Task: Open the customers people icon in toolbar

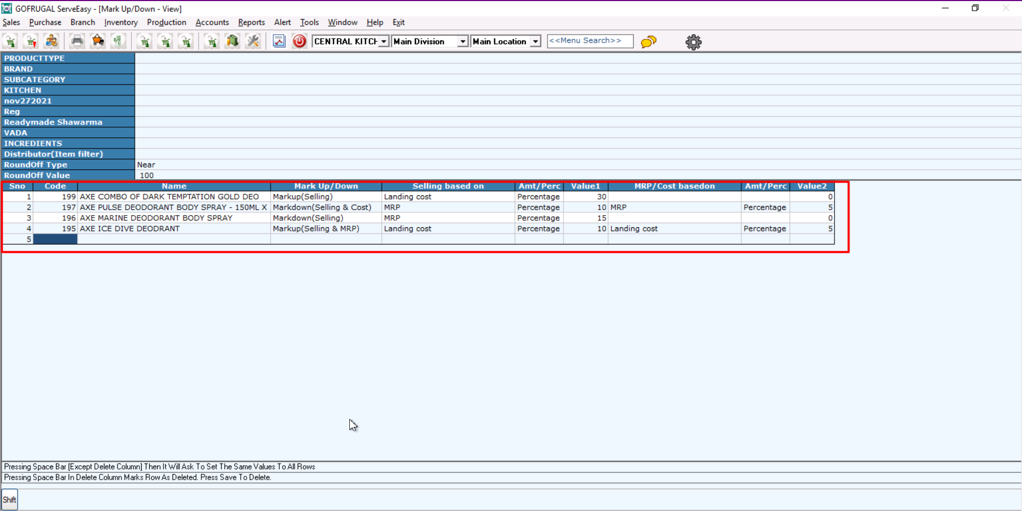Action: click(x=52, y=41)
